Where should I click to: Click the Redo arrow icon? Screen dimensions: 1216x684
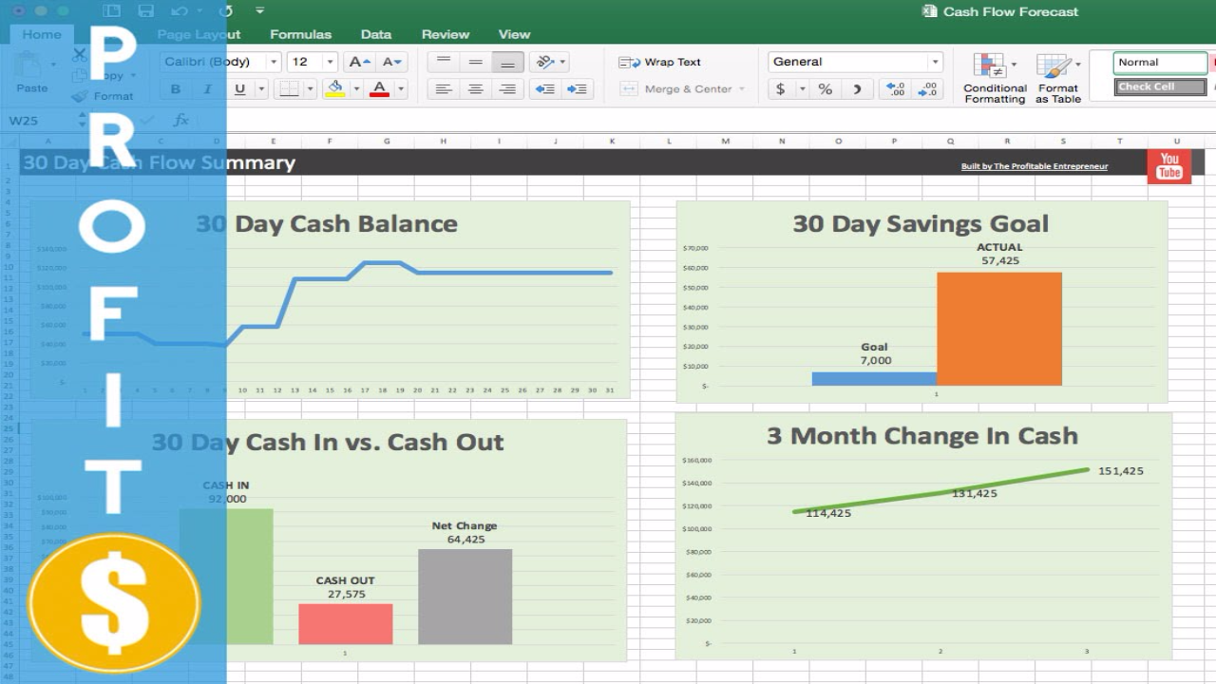(225, 11)
